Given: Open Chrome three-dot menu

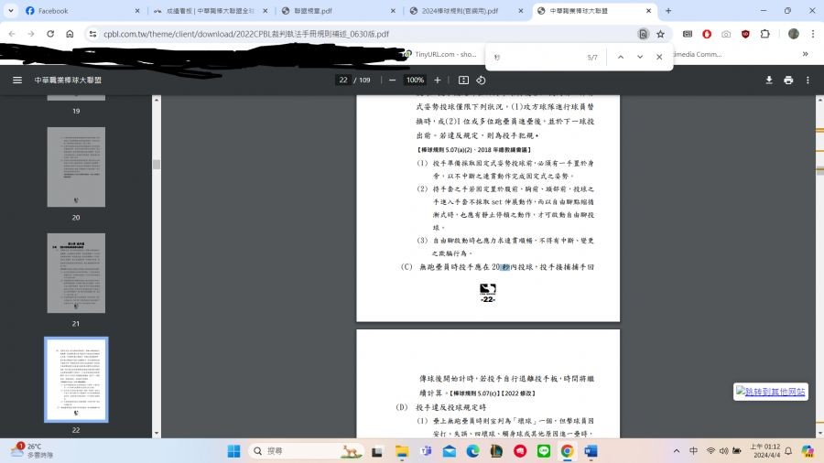Looking at the screenshot, I should click(x=813, y=34).
